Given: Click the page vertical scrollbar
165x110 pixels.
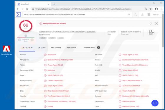Looking at the screenshot, I should [163, 30].
